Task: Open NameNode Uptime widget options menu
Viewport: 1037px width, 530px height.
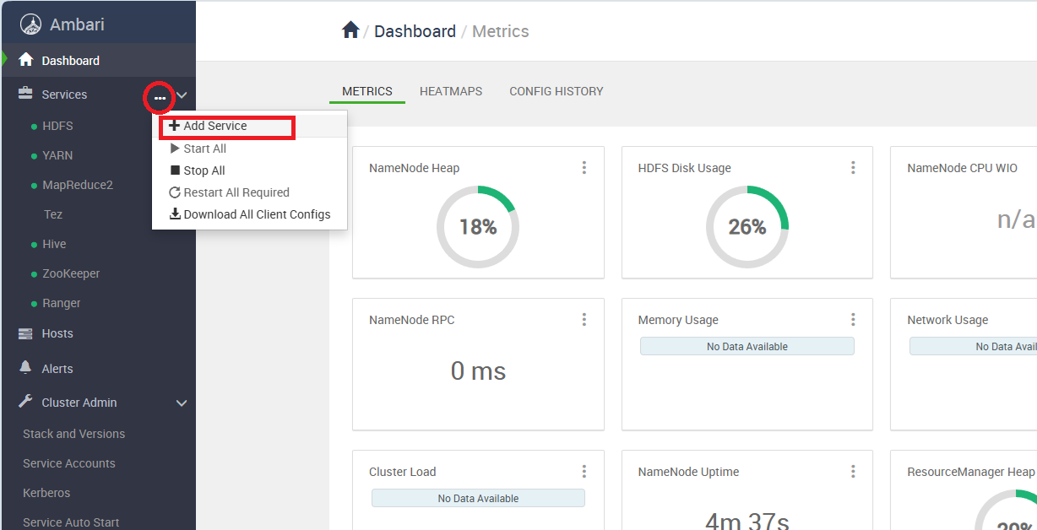Action: point(853,472)
